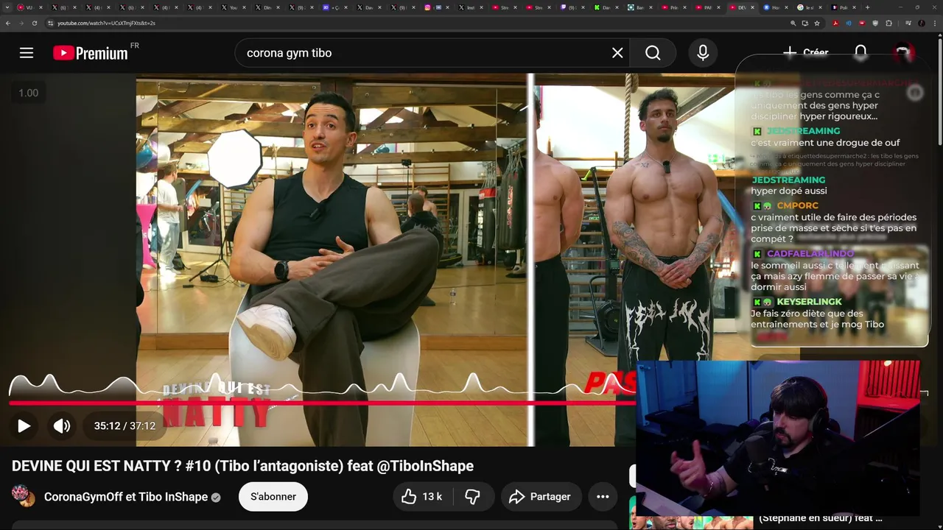The image size is (943, 530).
Task: Open the Chrome profile avatar
Action: point(921,23)
